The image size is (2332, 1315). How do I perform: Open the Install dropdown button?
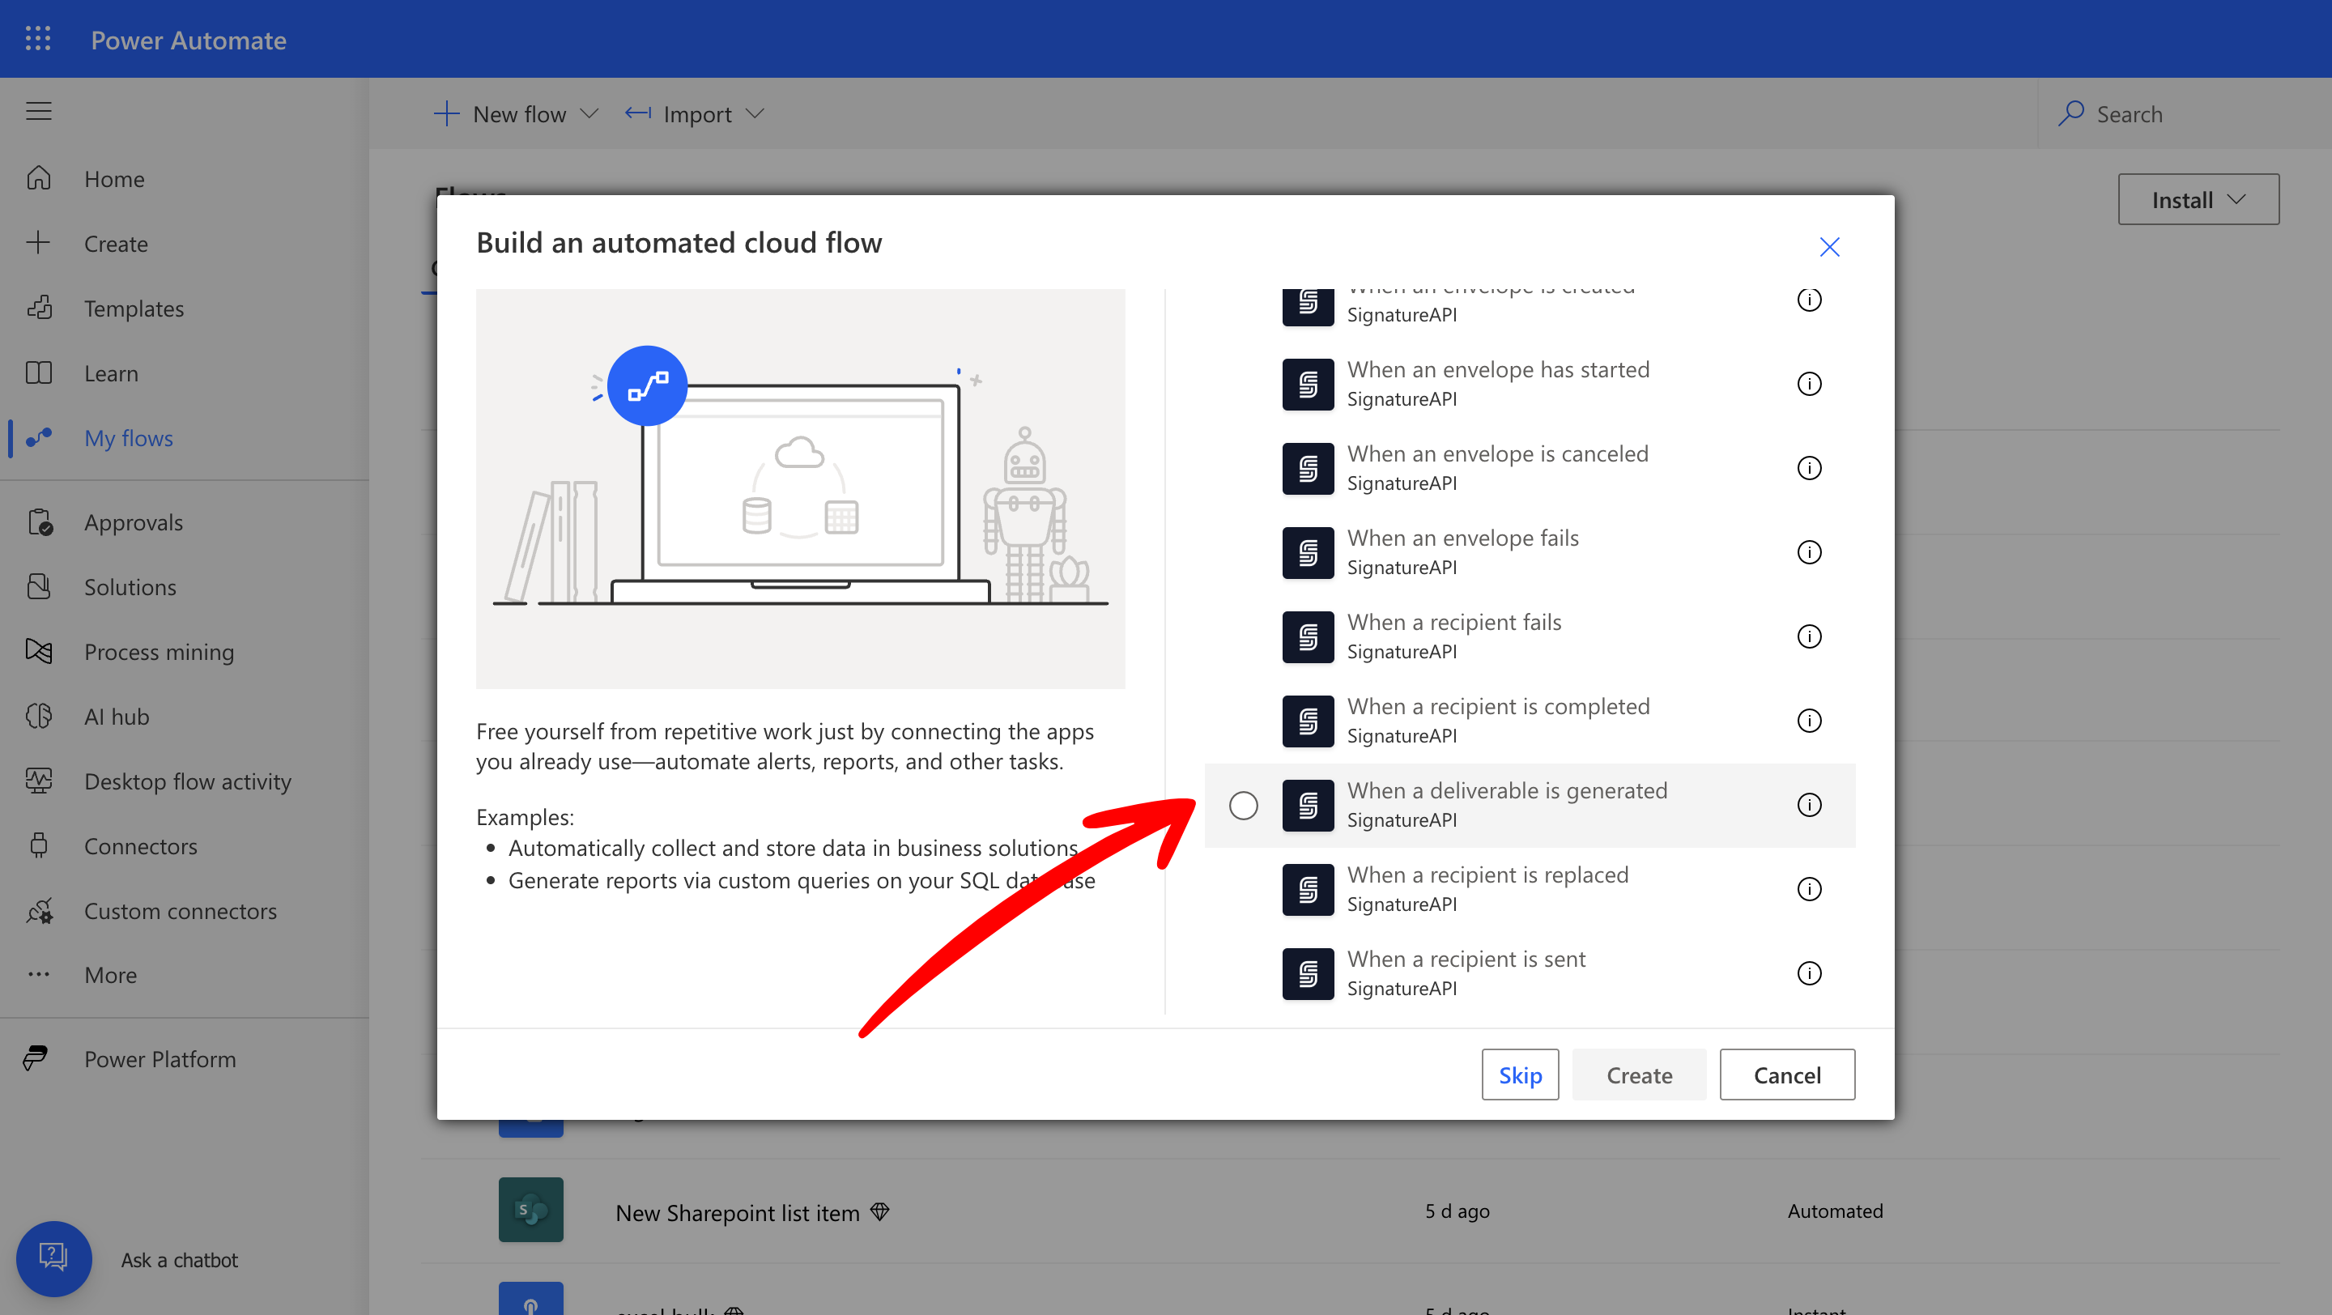pos(2197,199)
